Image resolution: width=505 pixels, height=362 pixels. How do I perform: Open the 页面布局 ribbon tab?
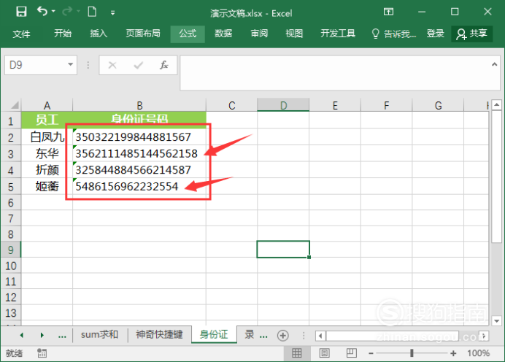[143, 33]
